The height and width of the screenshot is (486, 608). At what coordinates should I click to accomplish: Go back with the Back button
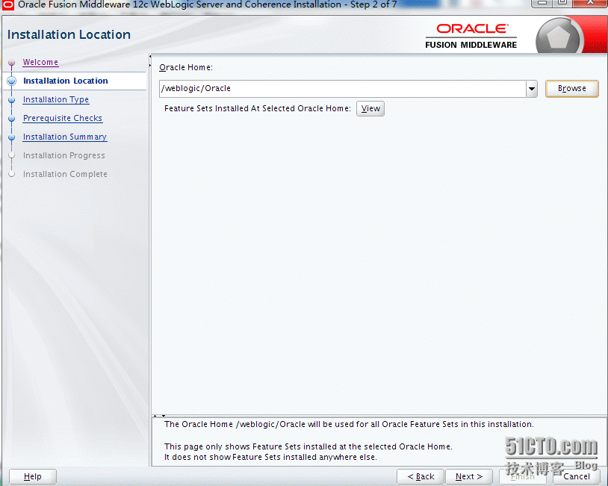(421, 476)
